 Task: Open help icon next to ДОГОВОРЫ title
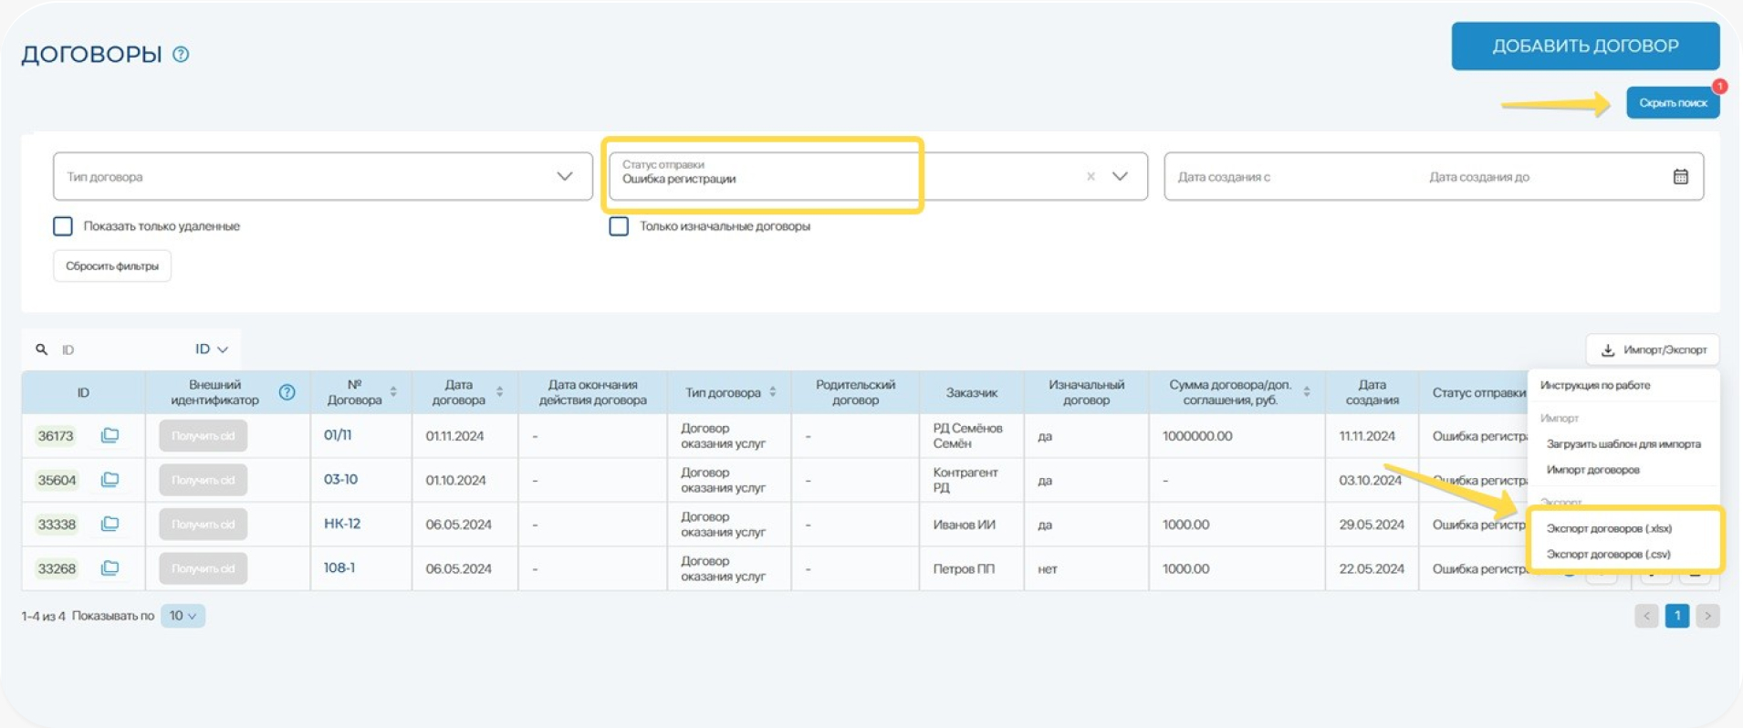tap(181, 55)
